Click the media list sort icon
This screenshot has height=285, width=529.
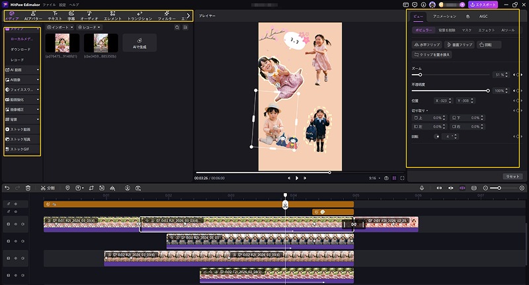pyautogui.click(x=185, y=27)
